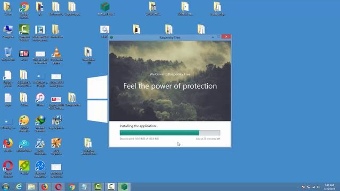Switch to Chrome in the taskbar
Screen dimensions: 340x191
[x=72, y=187]
